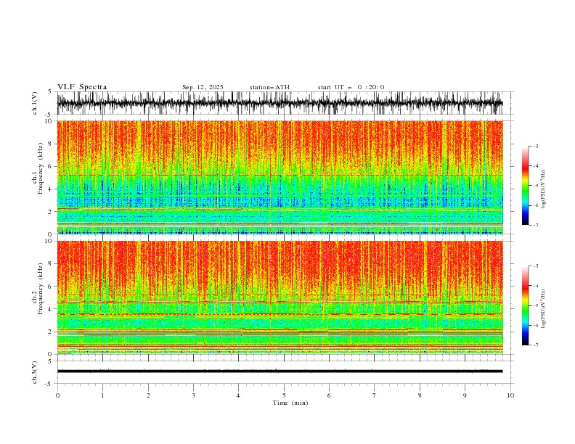
Task: Click time axis tick label "0"
Action: pos(57,395)
